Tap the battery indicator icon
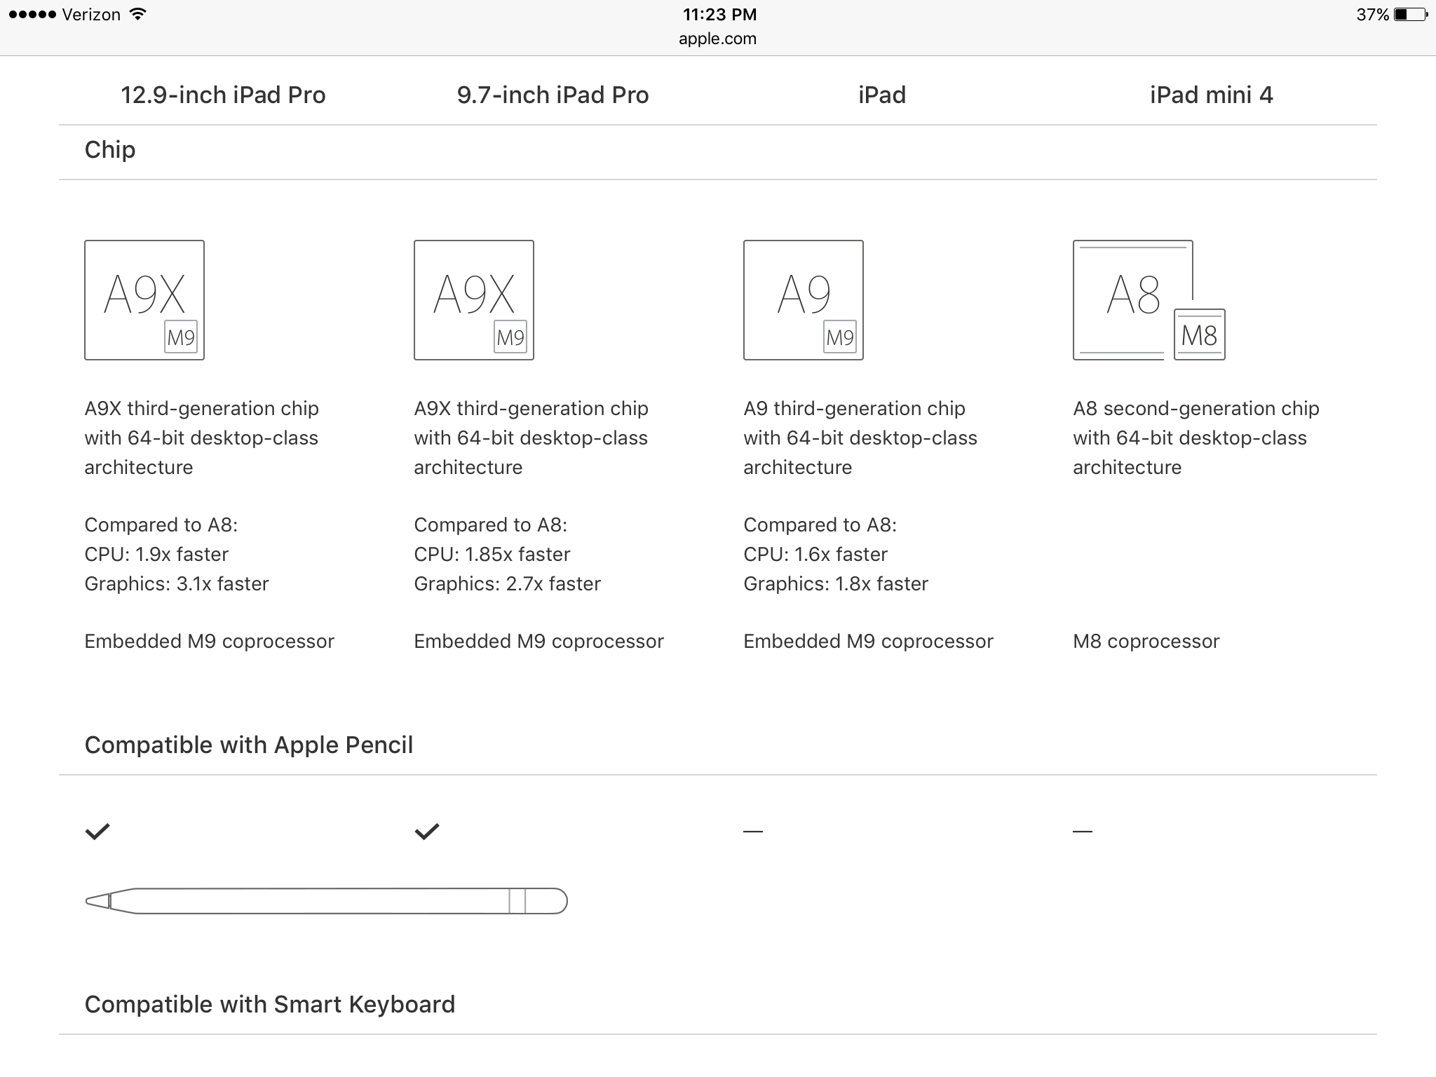Screen dimensions: 1436x1077 pos(1409,14)
